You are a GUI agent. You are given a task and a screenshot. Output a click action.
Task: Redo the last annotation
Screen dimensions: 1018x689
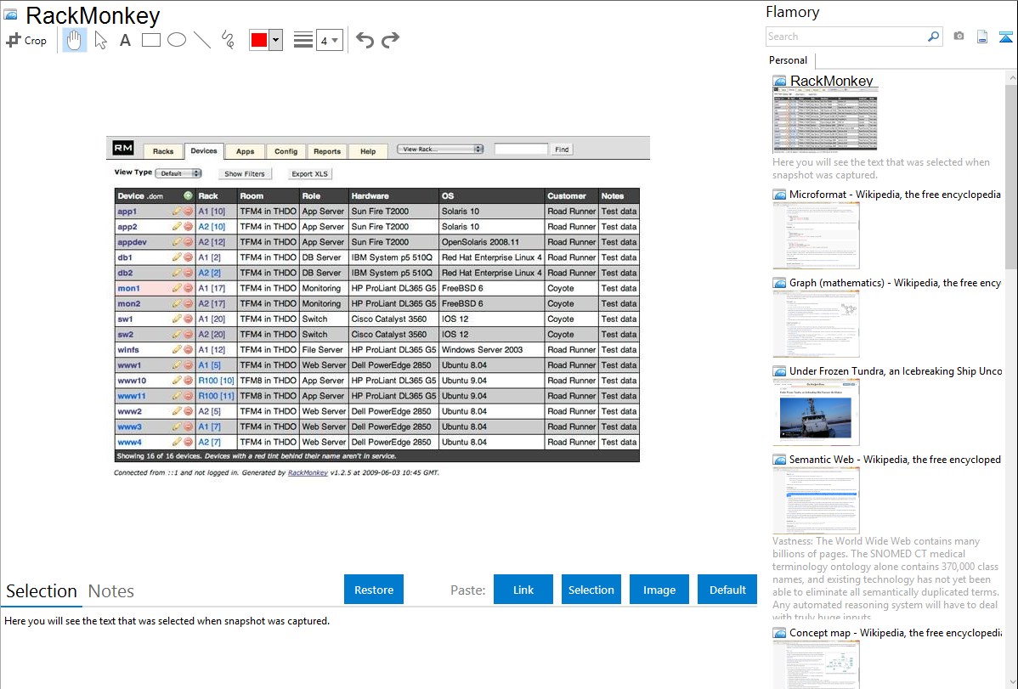pyautogui.click(x=390, y=40)
